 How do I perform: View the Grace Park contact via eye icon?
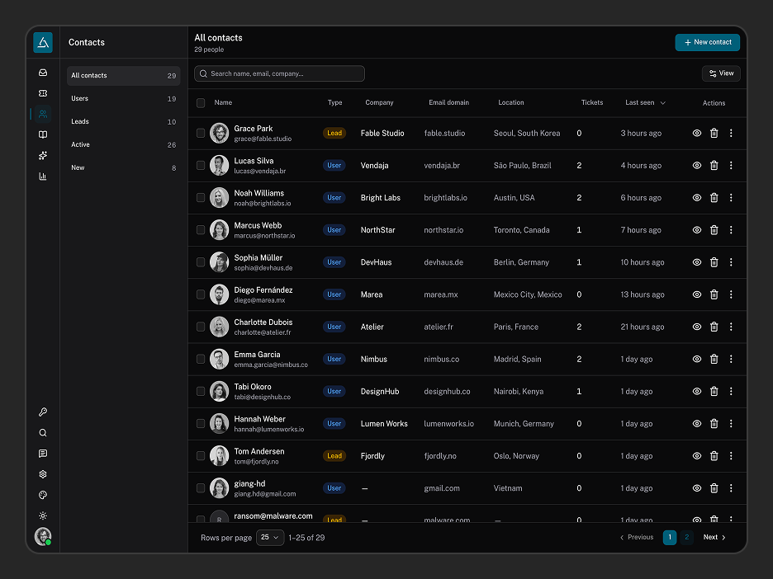point(696,133)
